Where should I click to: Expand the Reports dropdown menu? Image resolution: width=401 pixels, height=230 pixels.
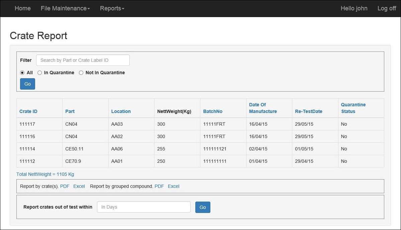(112, 8)
